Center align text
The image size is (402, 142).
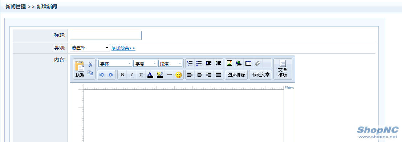click(x=199, y=75)
